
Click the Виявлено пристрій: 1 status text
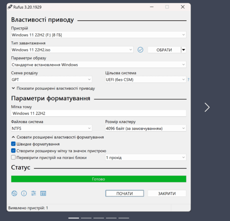[x=28, y=208]
